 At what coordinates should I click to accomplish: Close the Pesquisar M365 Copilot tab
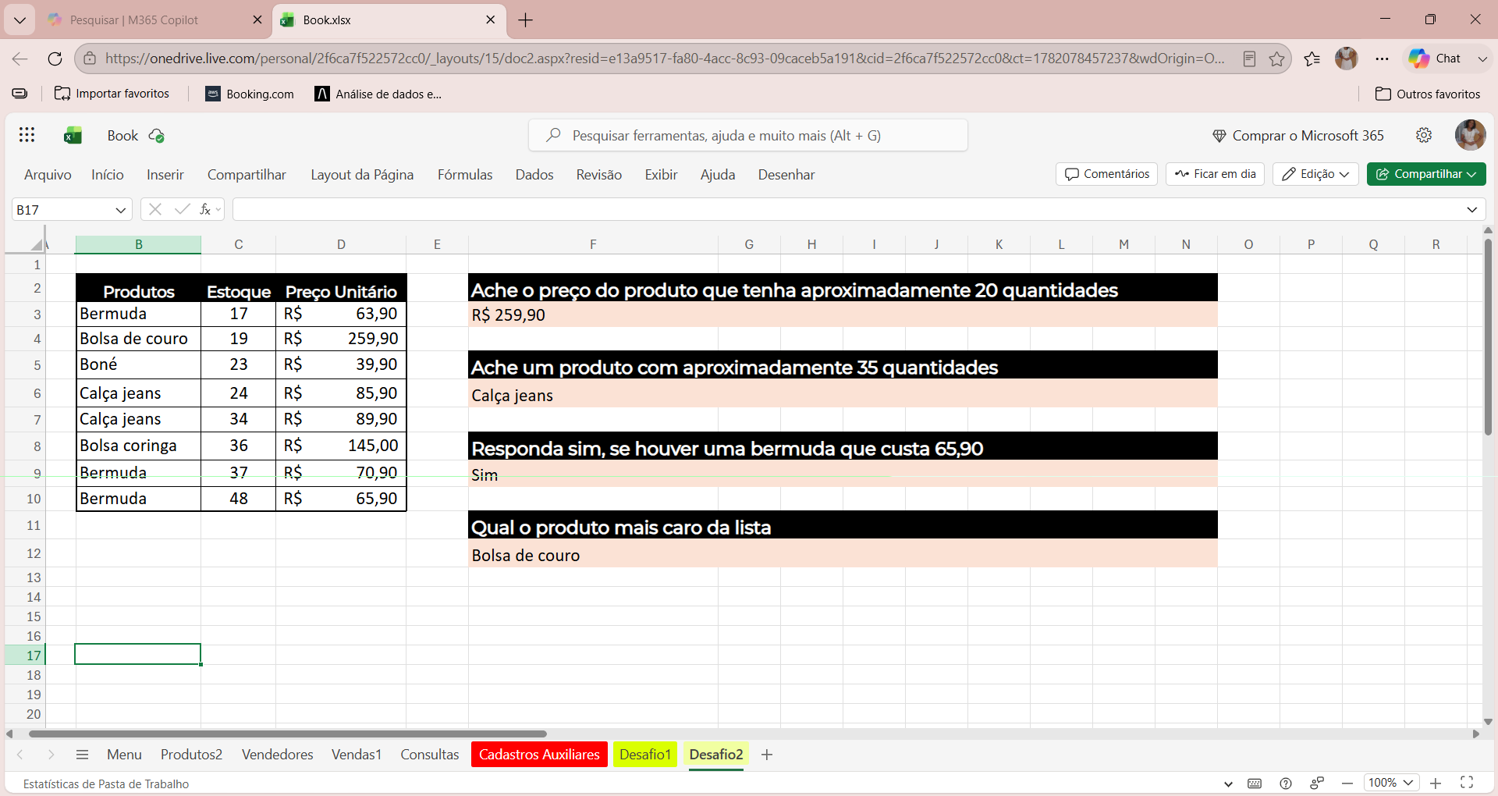257,20
